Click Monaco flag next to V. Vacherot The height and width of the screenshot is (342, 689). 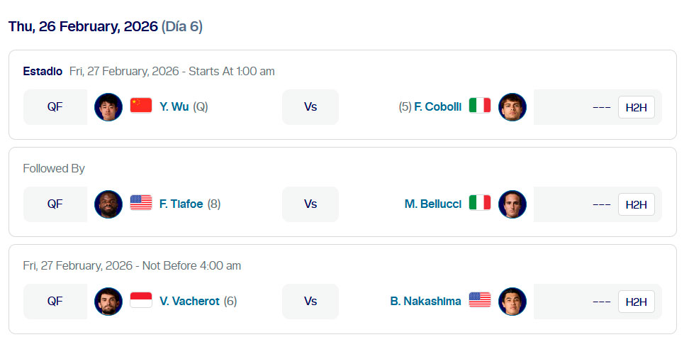tap(141, 301)
